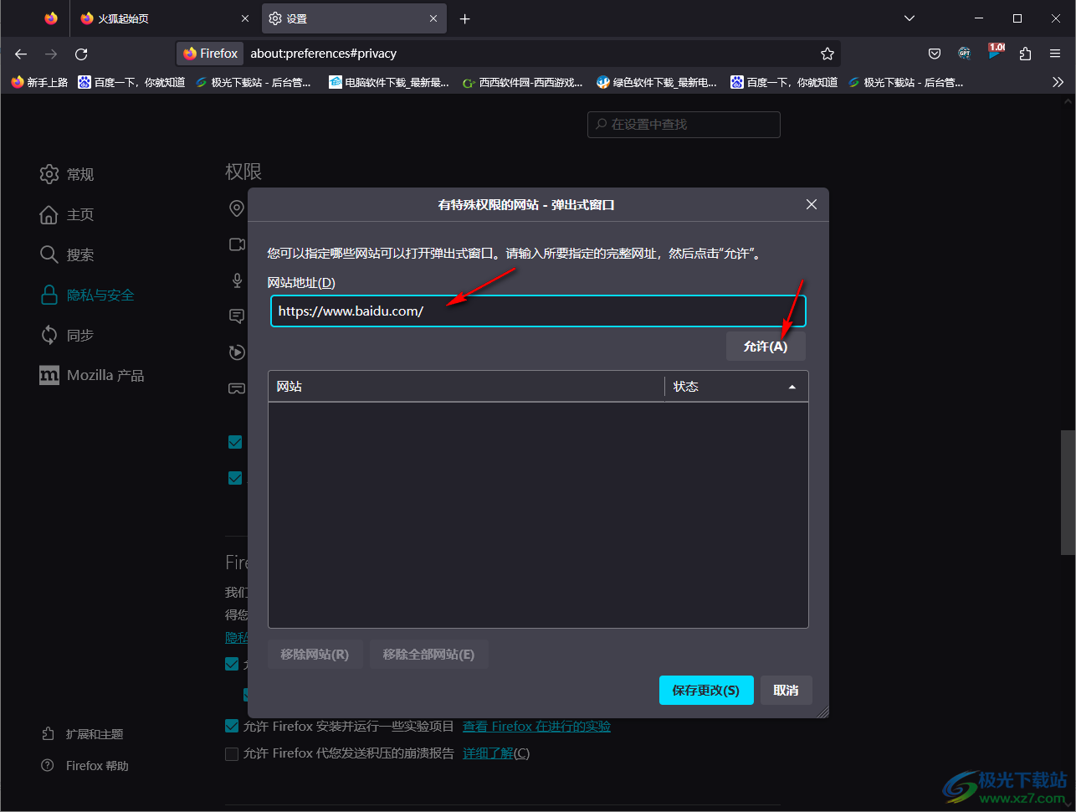Close the 火狐起始页 tab
Image resolution: width=1076 pixels, height=812 pixels.
245,18
